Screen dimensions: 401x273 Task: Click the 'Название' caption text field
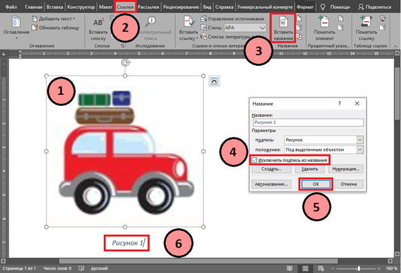308,122
